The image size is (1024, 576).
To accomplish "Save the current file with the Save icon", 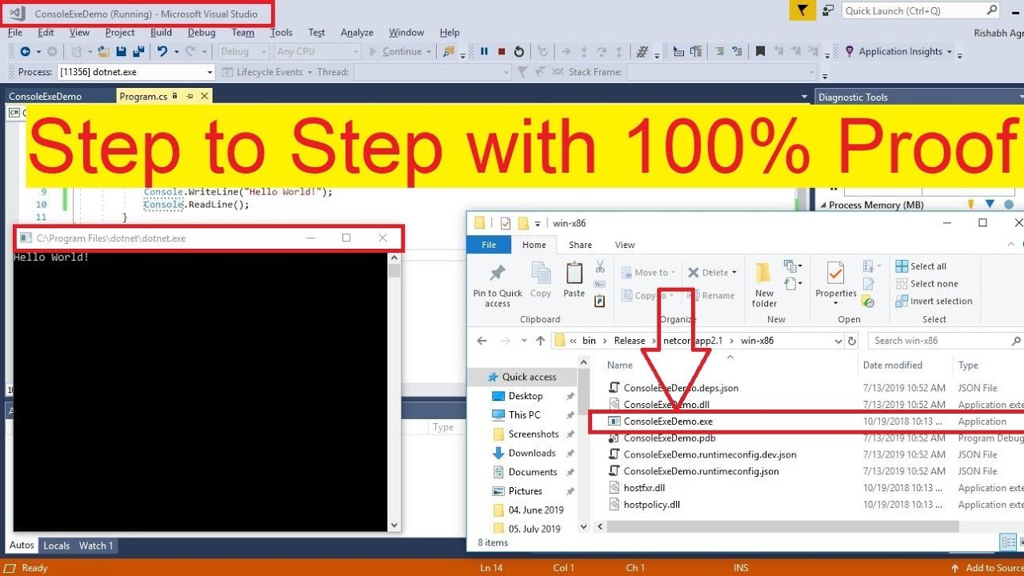I will coord(121,51).
